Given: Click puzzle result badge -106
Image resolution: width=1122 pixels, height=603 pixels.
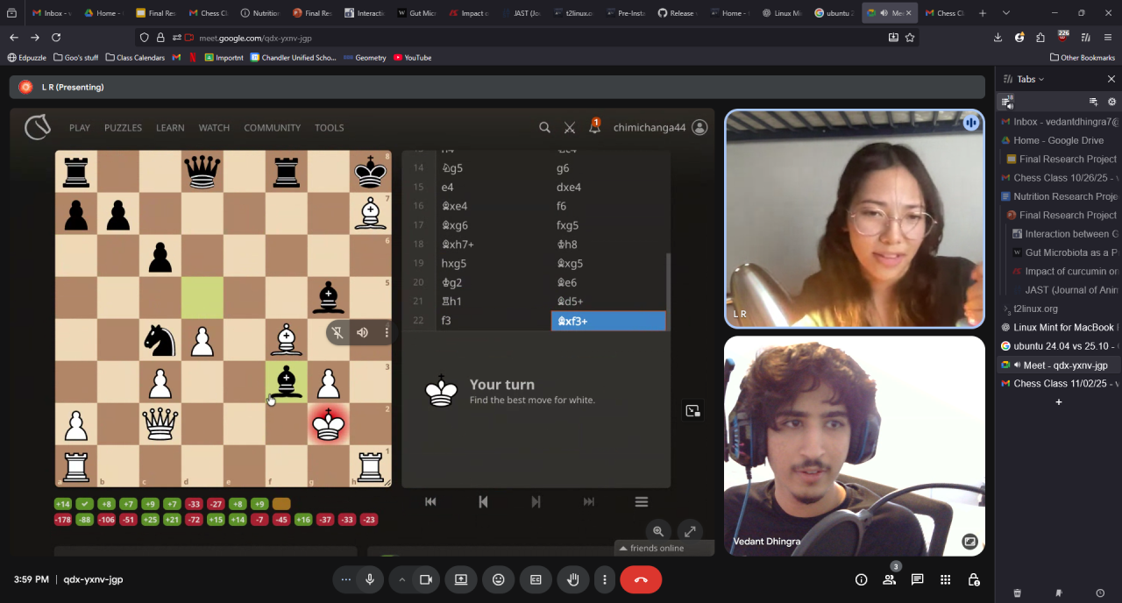Looking at the screenshot, I should [106, 520].
